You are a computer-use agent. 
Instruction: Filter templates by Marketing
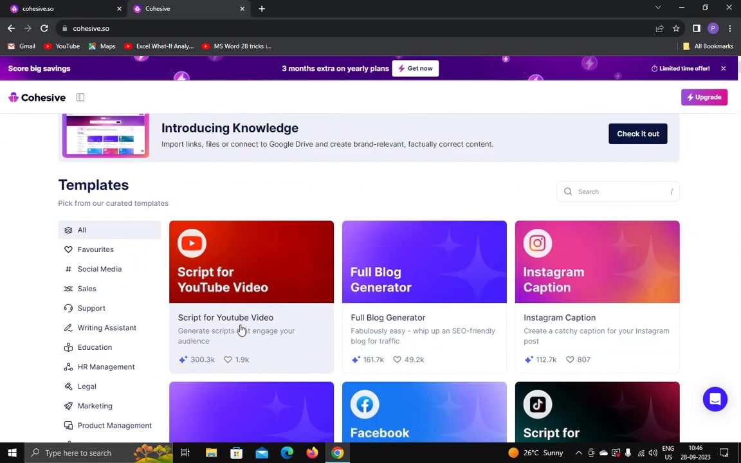[x=109, y=406]
